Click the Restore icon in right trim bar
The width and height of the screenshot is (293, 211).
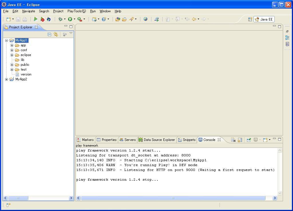coord(287,31)
